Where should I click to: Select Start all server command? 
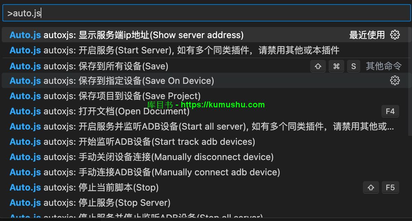pyautogui.click(x=206, y=126)
